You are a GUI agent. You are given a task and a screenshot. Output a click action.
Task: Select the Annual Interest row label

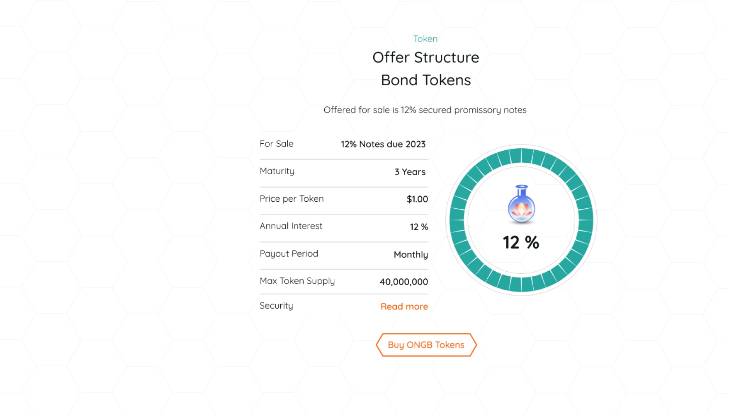click(291, 226)
